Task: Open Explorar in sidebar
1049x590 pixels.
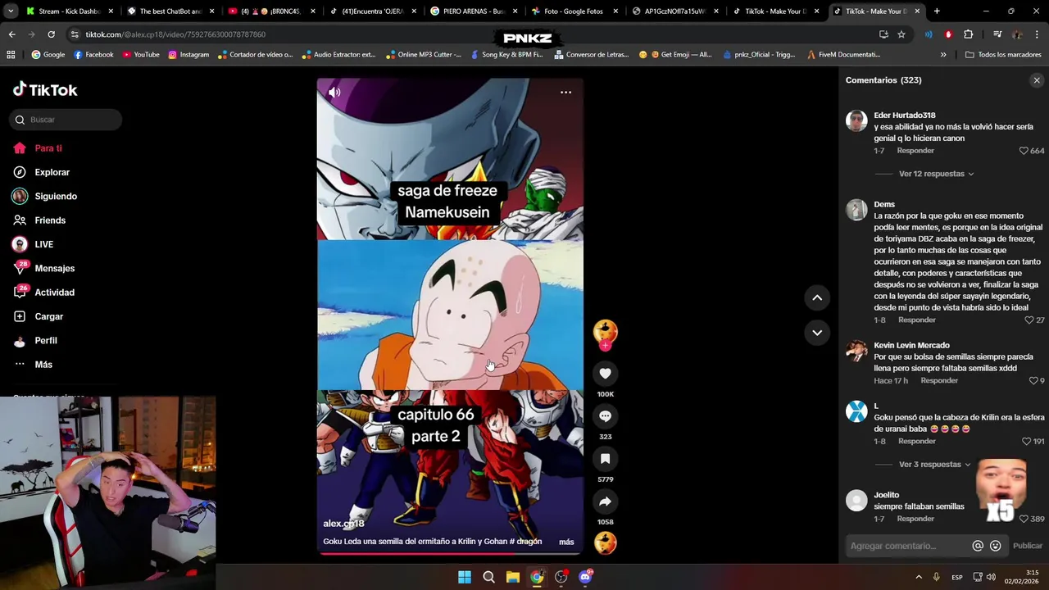Action: [x=52, y=173]
